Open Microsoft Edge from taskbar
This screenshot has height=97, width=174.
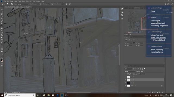[57, 95]
